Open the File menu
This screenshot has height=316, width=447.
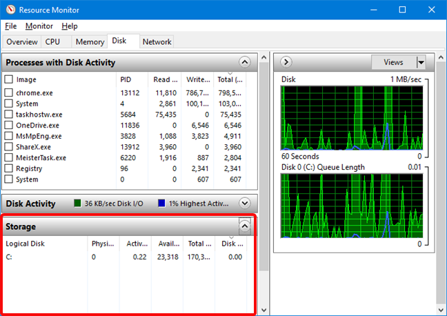pos(11,26)
